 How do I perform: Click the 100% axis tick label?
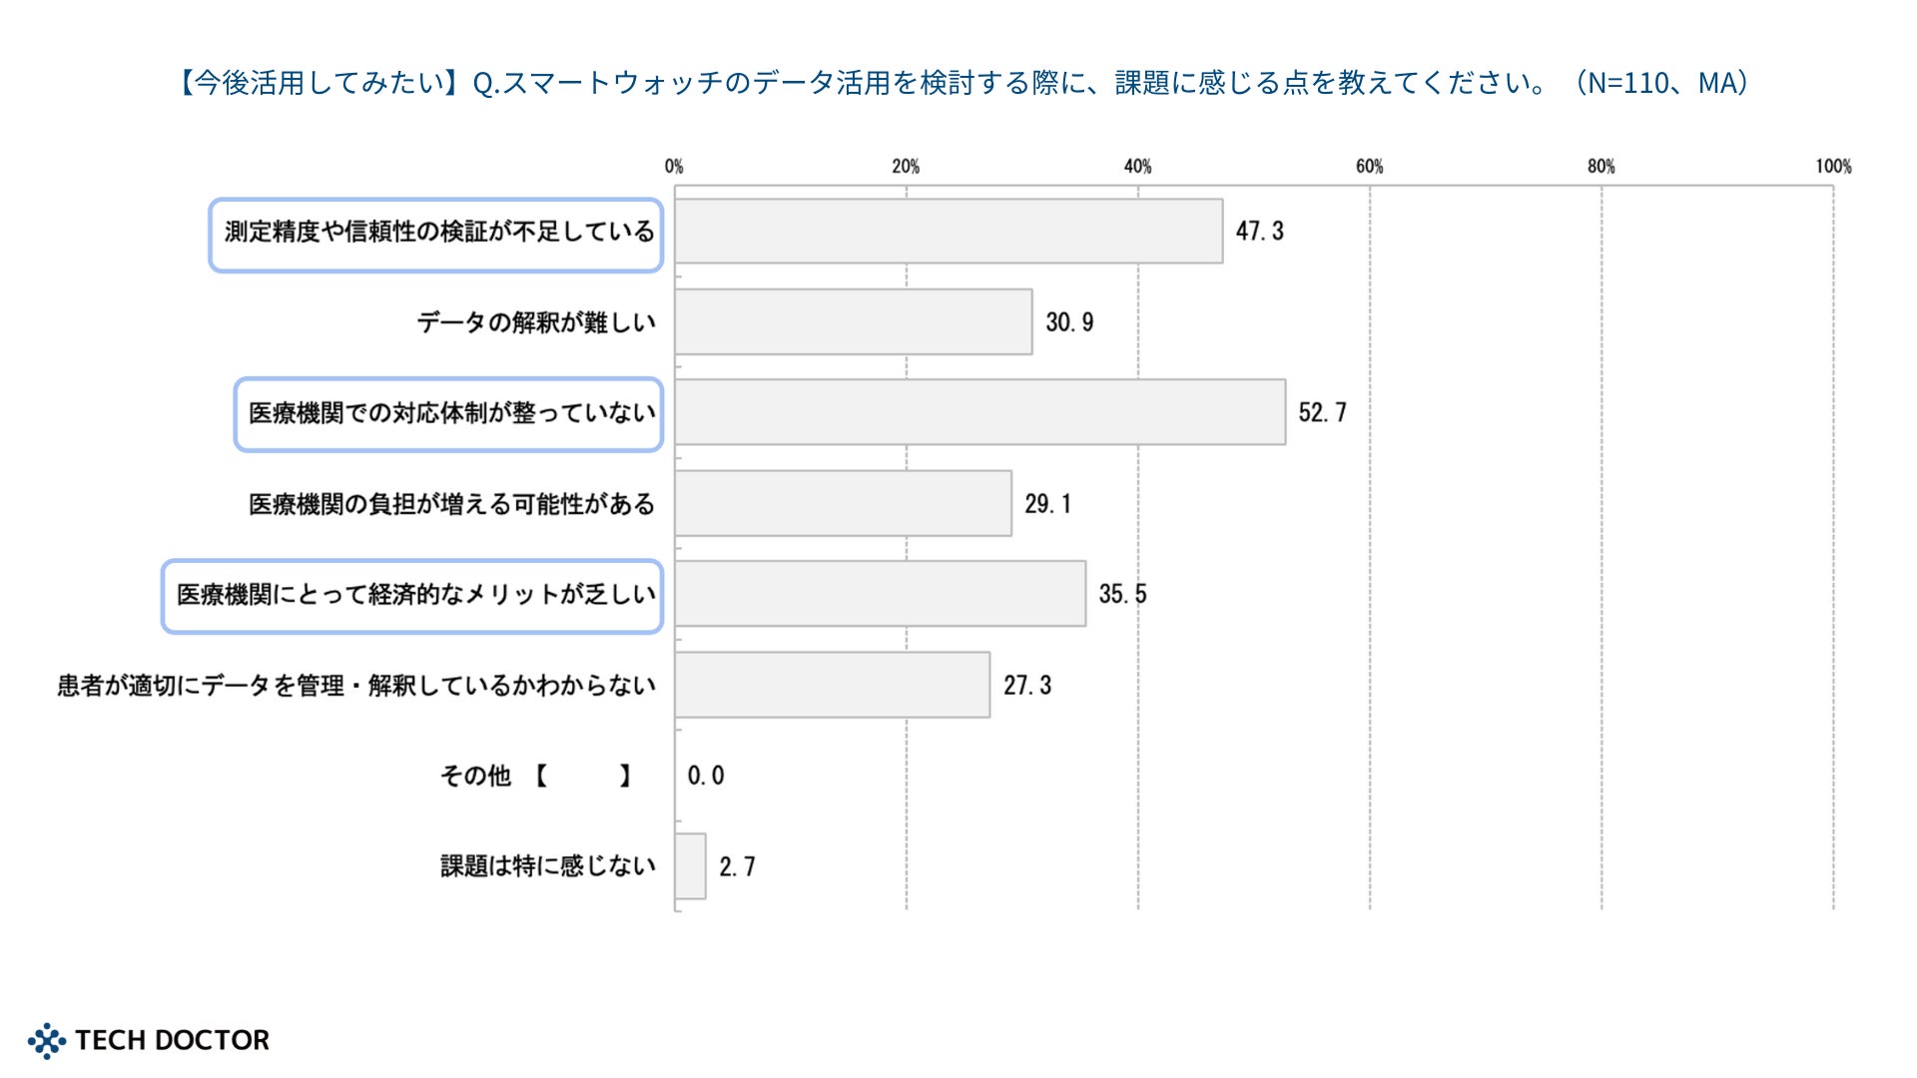pyautogui.click(x=1833, y=167)
